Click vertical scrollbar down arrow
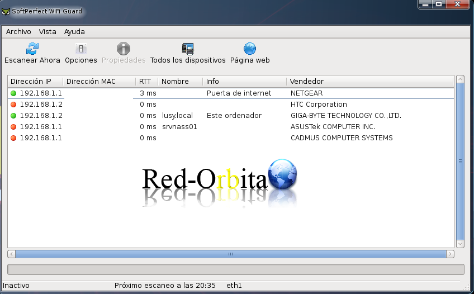The image size is (474, 294). coord(460,244)
